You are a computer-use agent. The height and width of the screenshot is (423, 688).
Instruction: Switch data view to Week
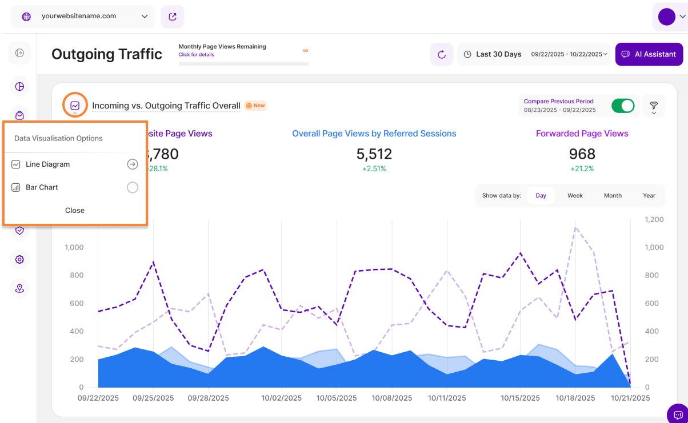[575, 195]
